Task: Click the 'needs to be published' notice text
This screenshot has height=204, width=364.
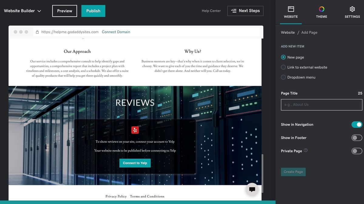Action: (x=135, y=151)
